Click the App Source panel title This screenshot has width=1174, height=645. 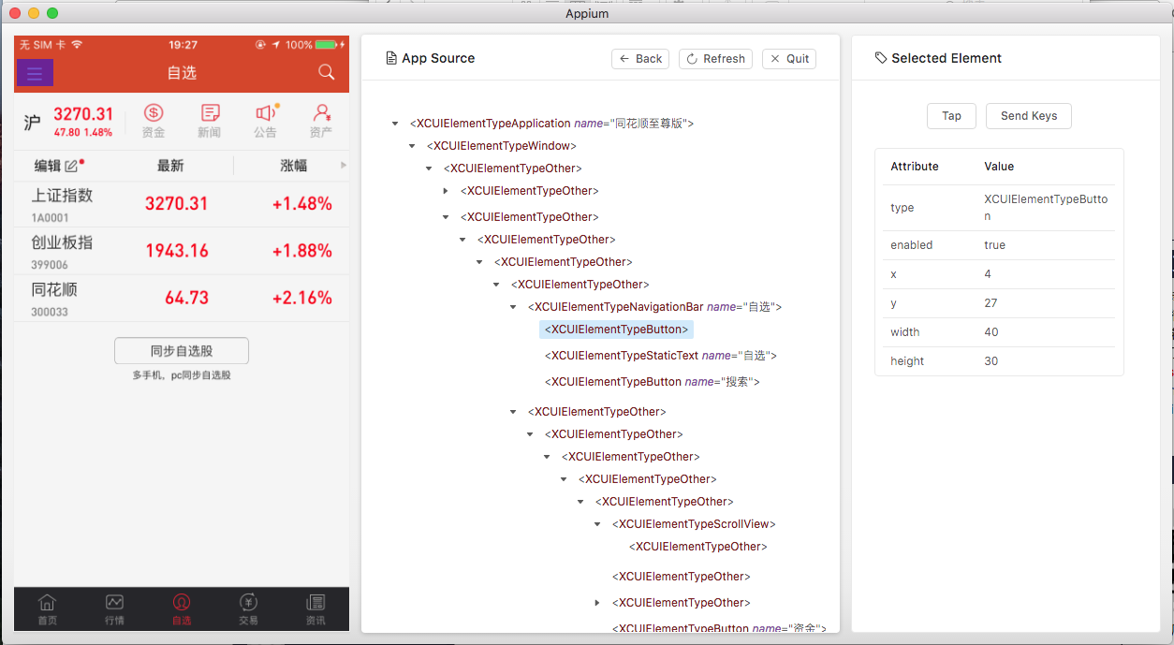438,58
